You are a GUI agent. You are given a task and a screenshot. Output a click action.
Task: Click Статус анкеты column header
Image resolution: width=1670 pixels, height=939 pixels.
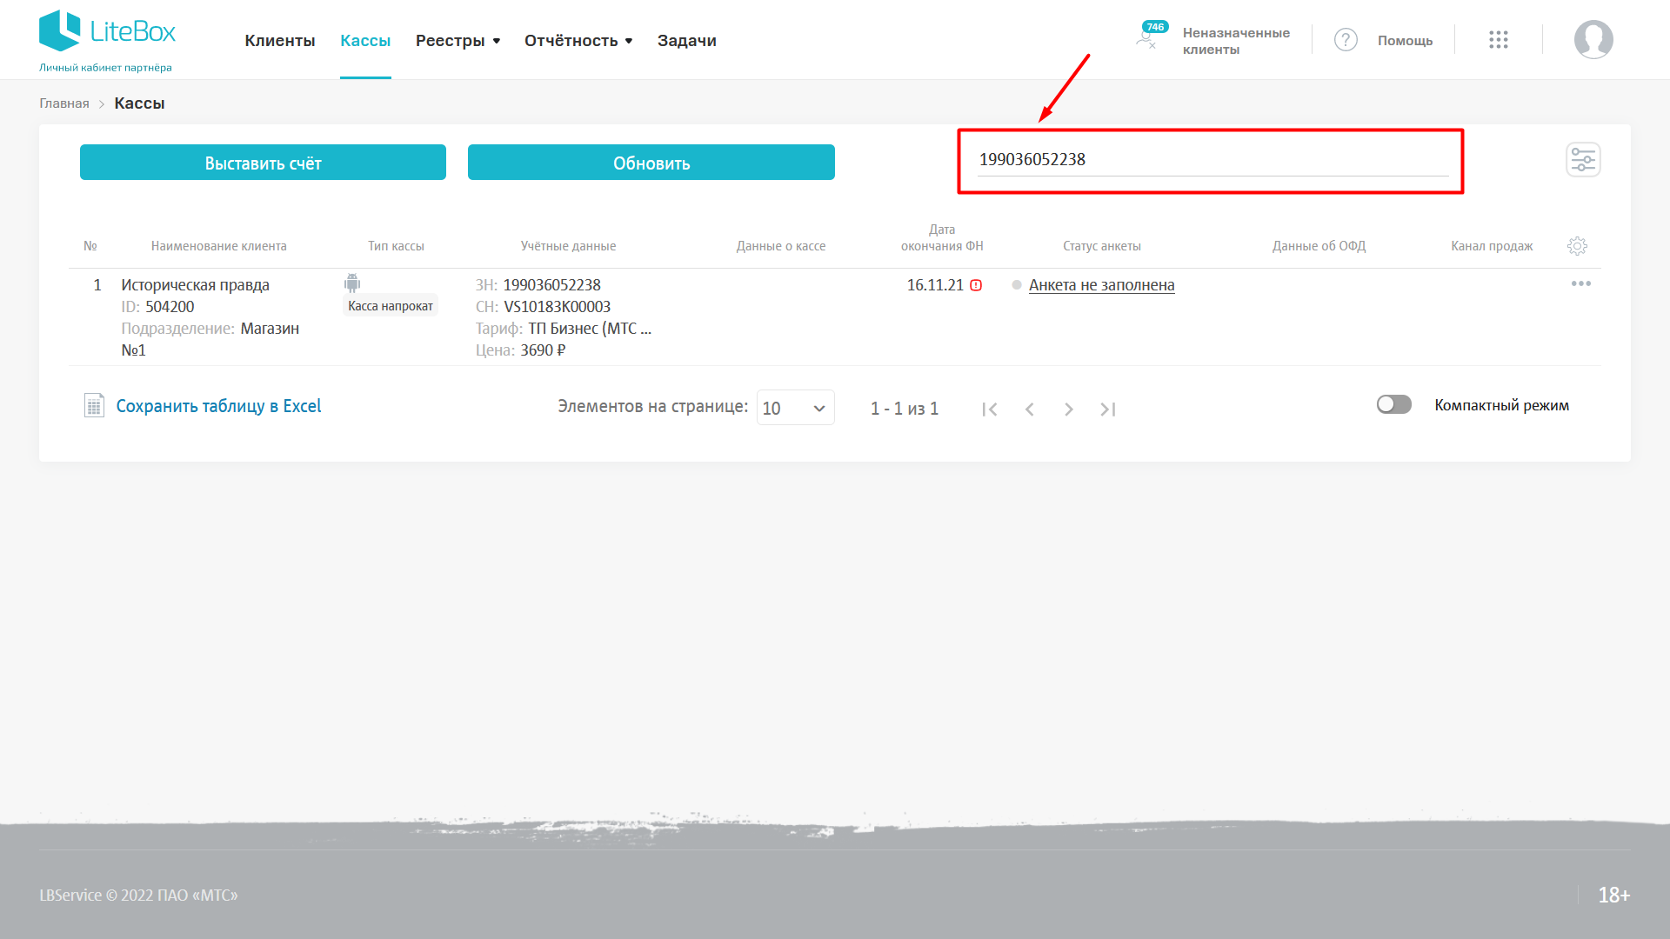click(x=1101, y=246)
